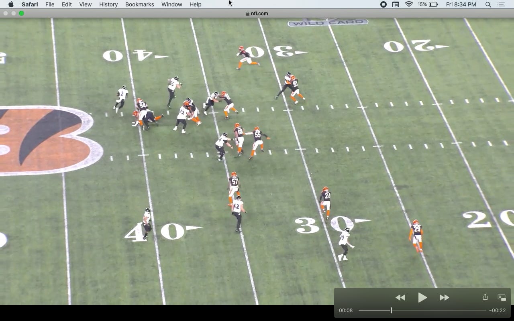Click the Fri 8:34 PM clock
Image resolution: width=514 pixels, height=321 pixels.
coord(461,4)
